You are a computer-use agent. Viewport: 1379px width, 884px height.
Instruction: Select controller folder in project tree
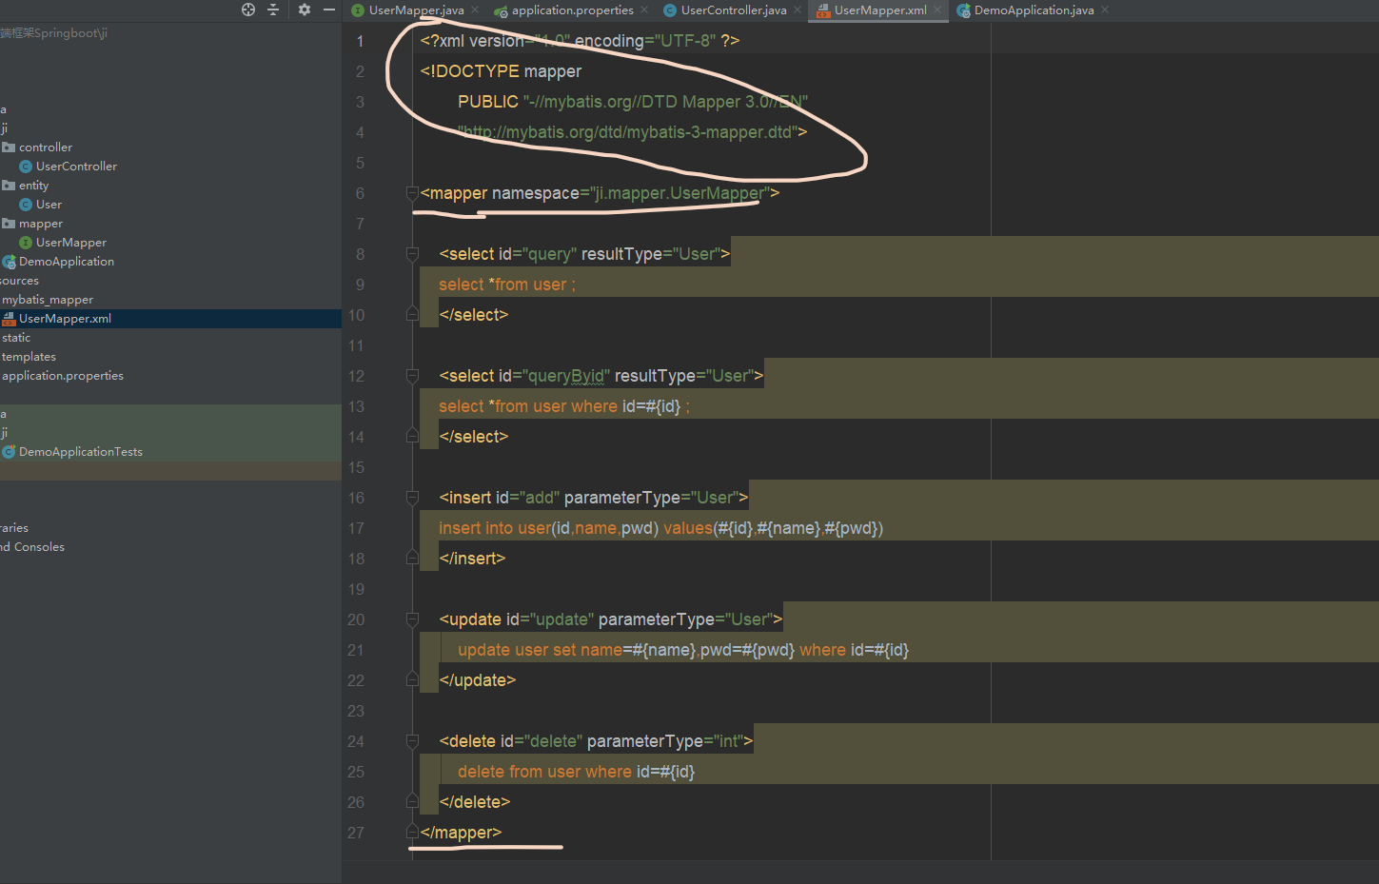pyautogui.click(x=46, y=147)
